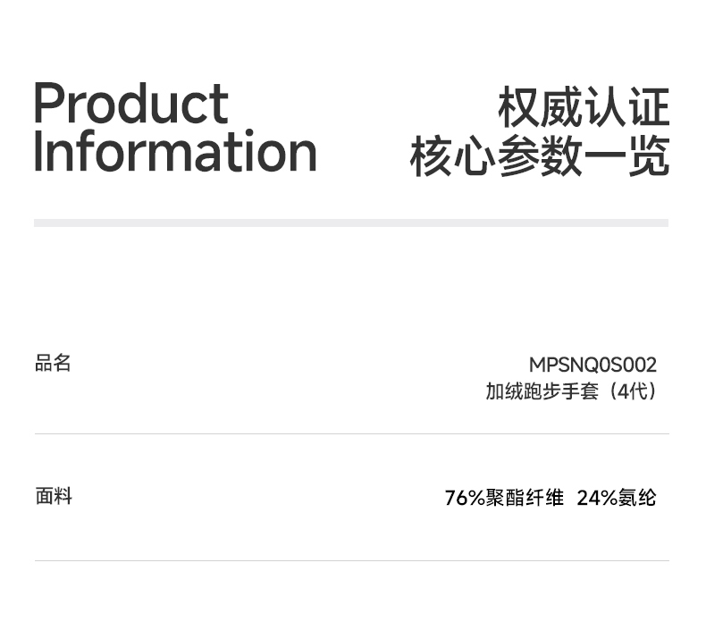Click the 跑步手套 text in the product name
Image resolution: width=706 pixels, height=630 pixels.
[560, 391]
